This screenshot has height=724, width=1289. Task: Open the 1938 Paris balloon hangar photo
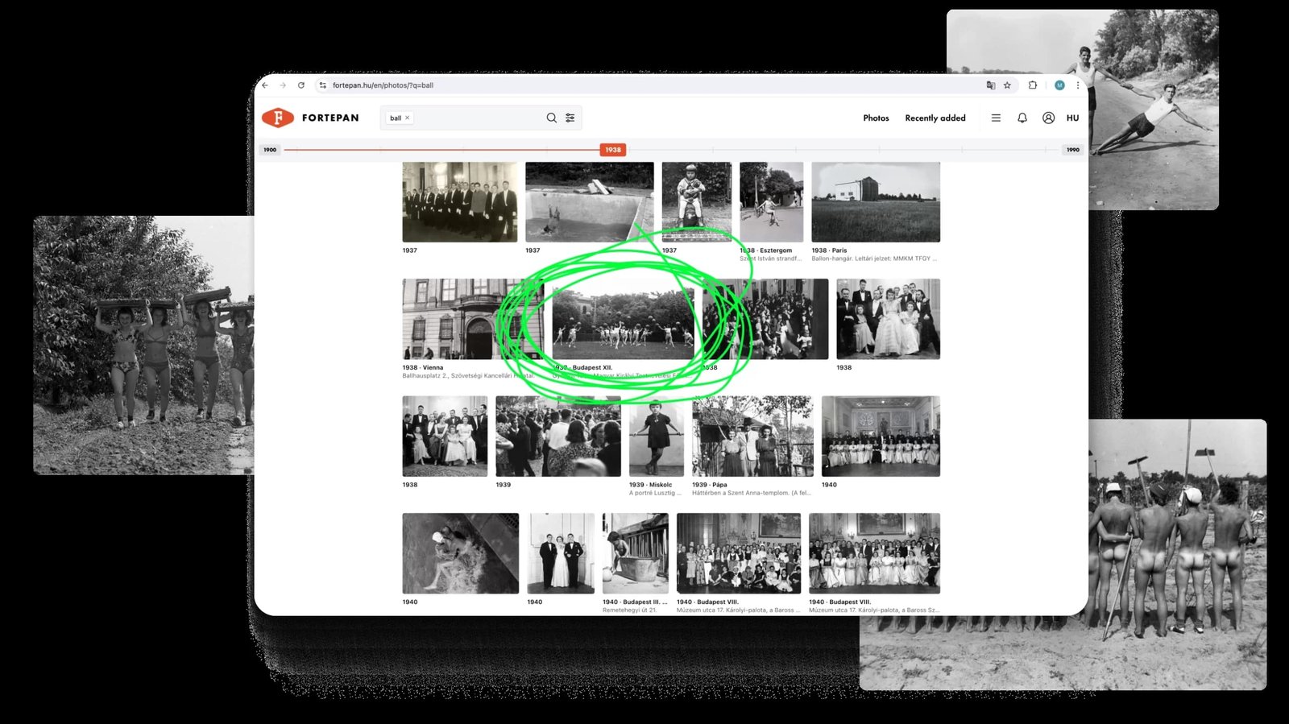pyautogui.click(x=875, y=202)
